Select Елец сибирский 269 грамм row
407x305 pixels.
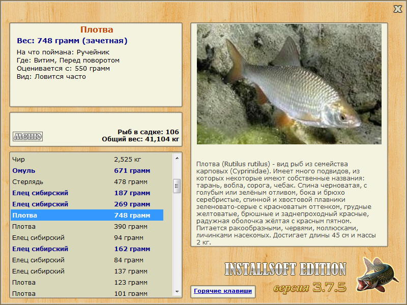tap(87, 204)
